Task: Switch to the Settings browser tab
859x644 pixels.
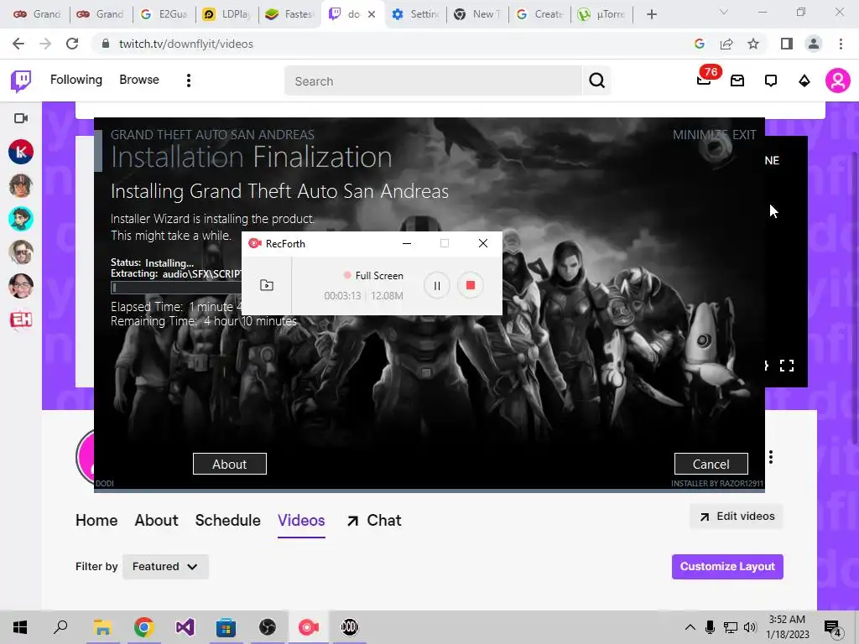Action: click(416, 14)
